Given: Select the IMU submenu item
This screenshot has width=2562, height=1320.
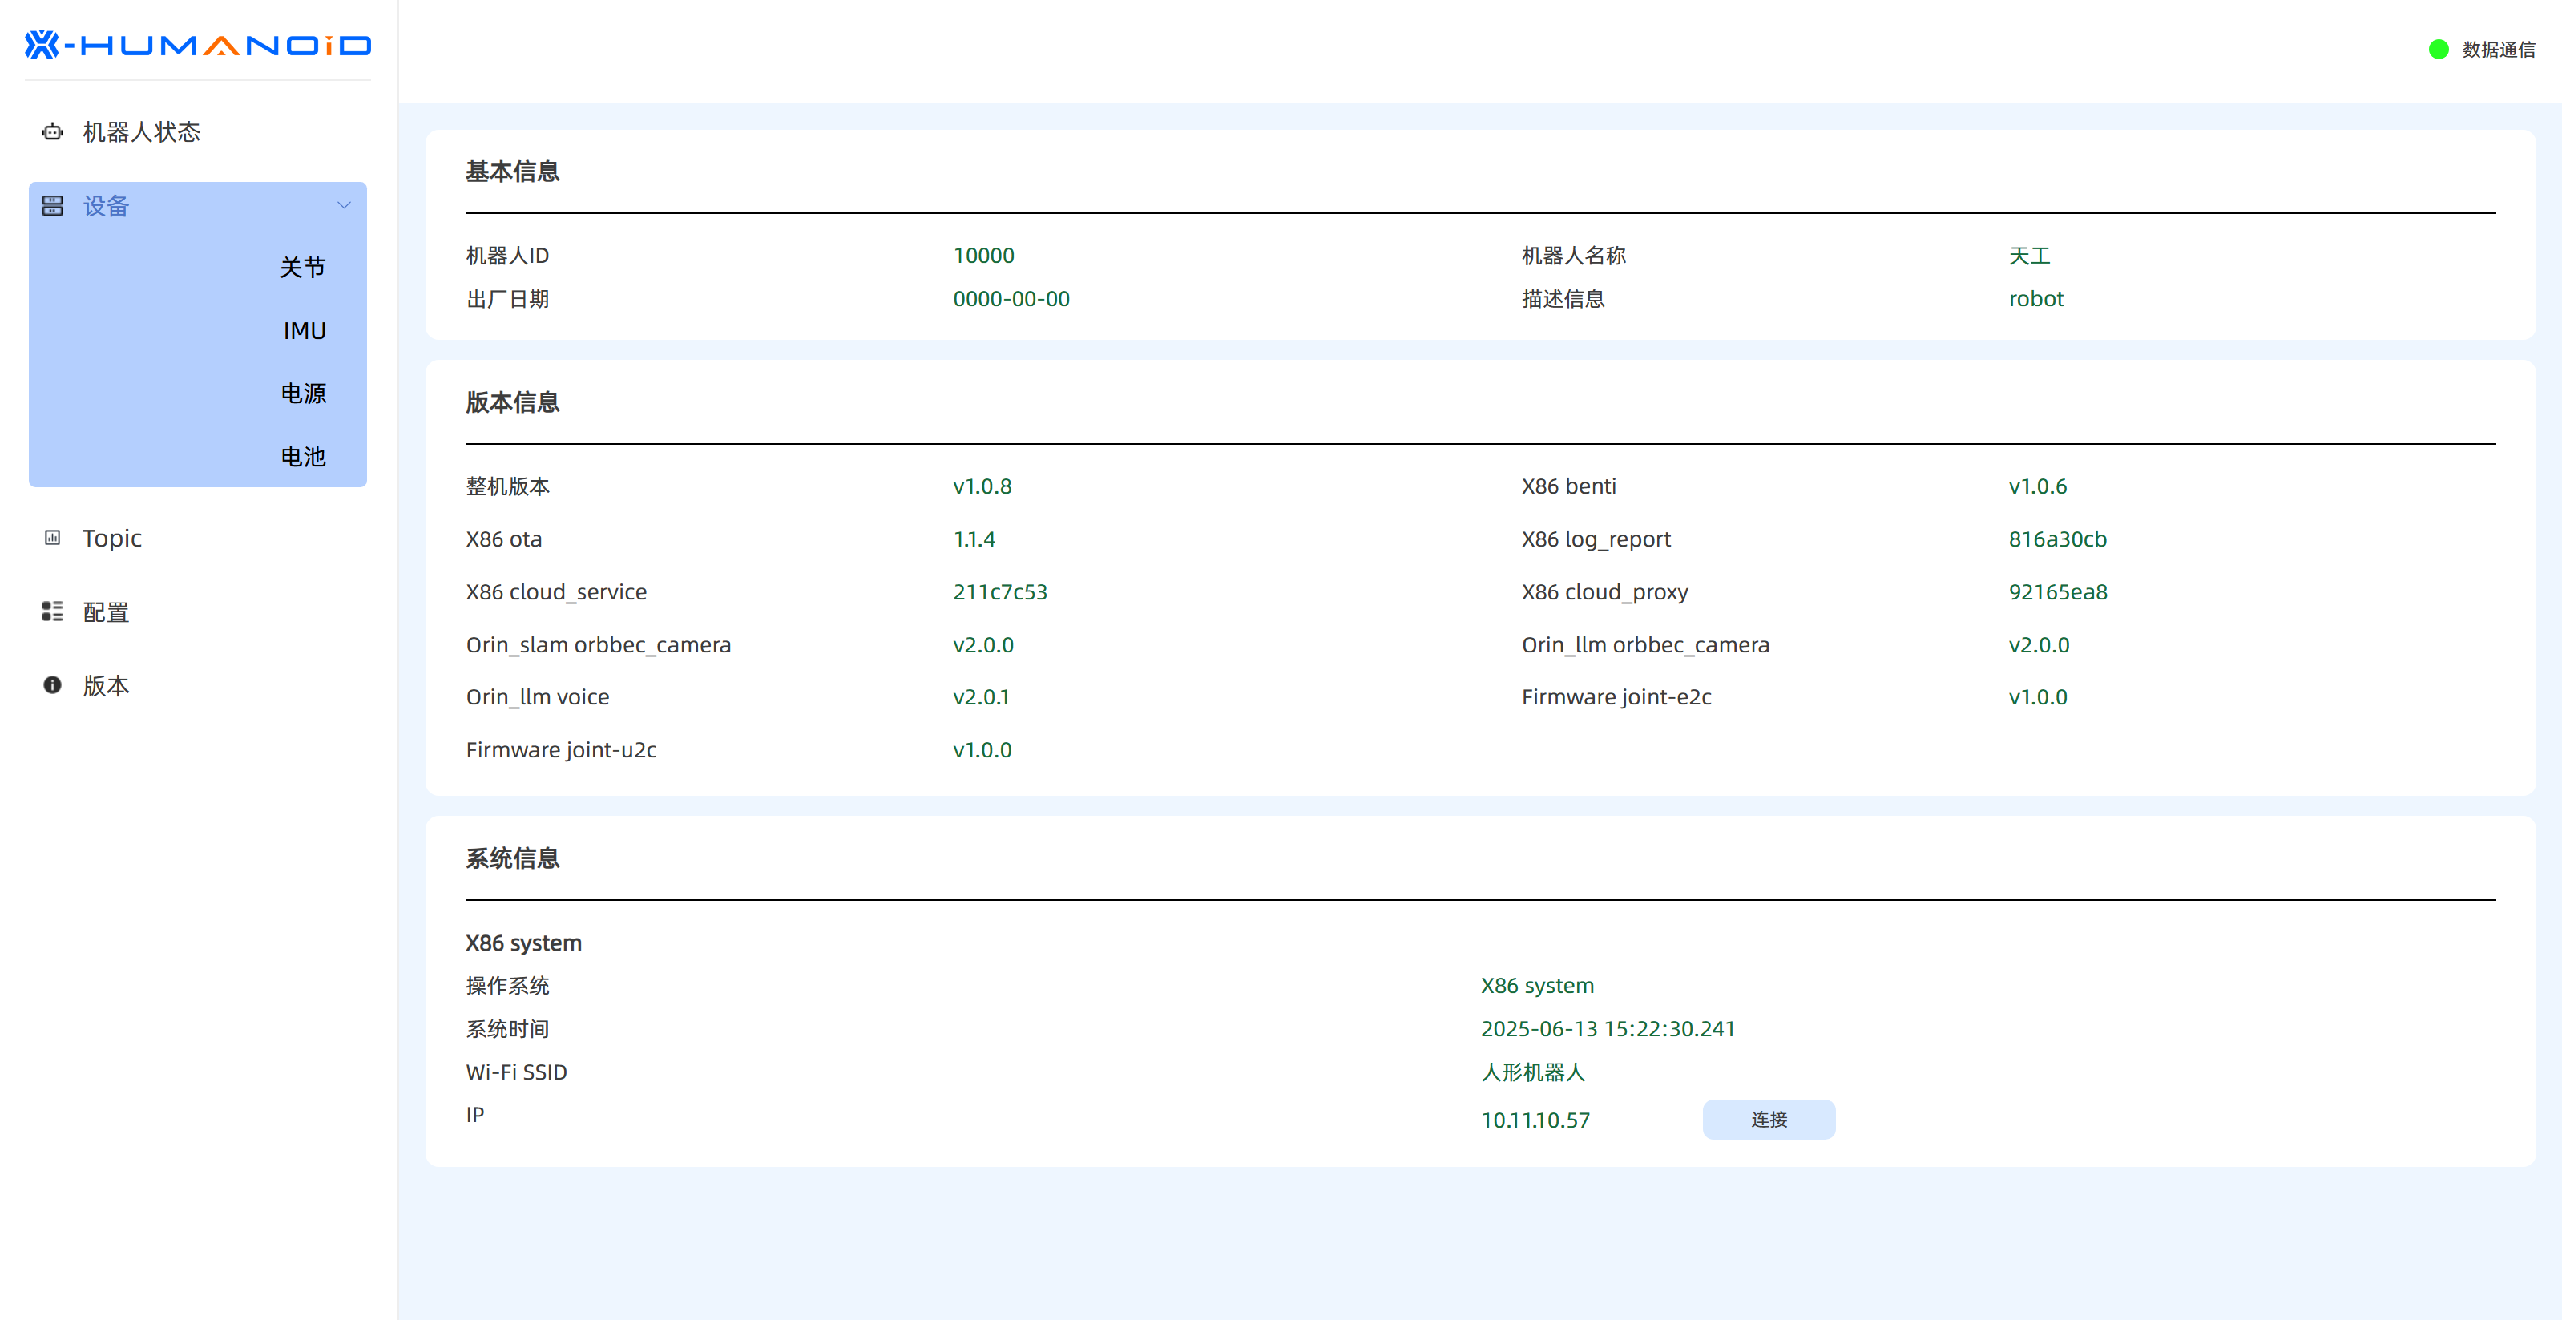Looking at the screenshot, I should 305,331.
